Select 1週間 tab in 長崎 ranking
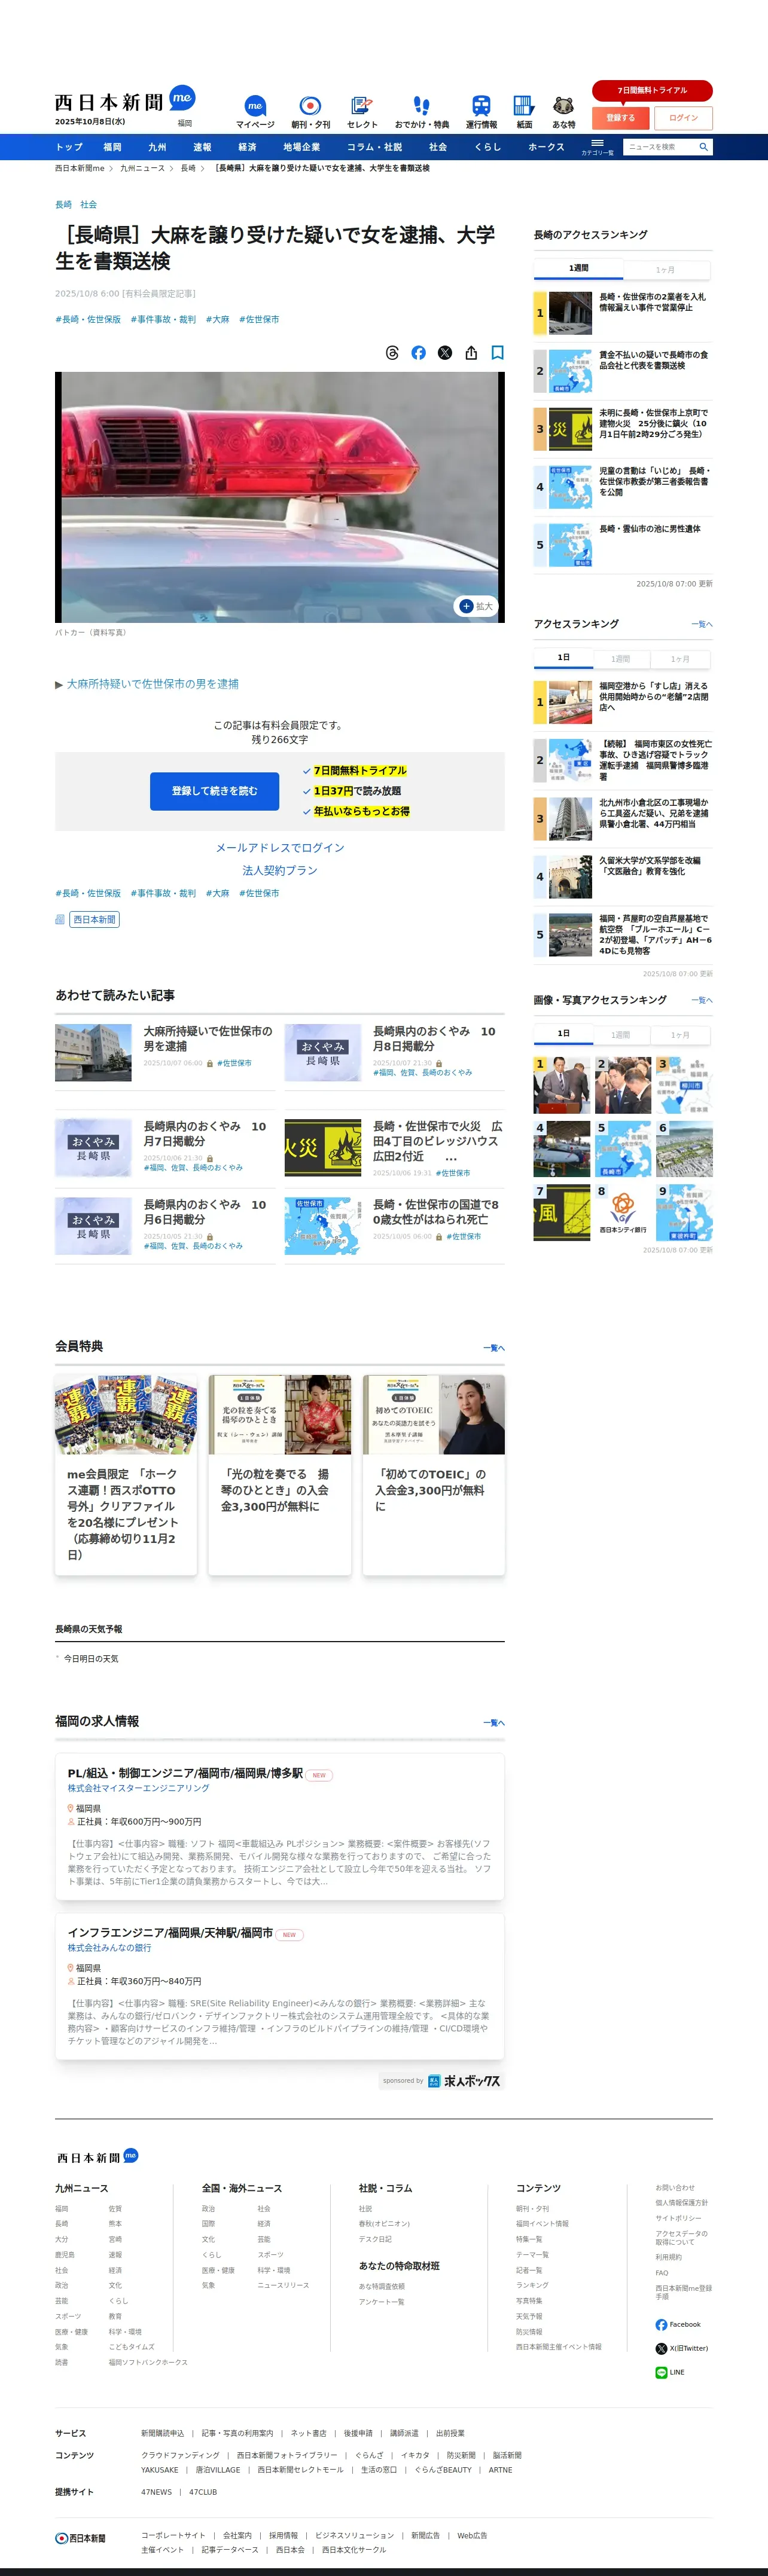This screenshot has height=2576, width=768. click(578, 269)
